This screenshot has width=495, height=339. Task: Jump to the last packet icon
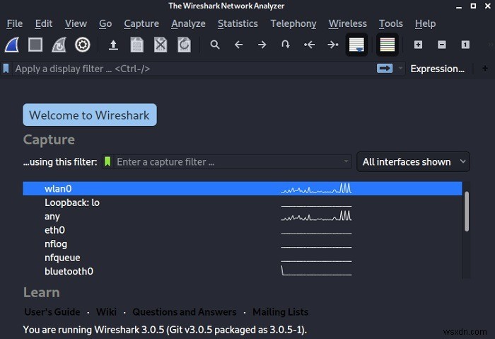[333, 45]
